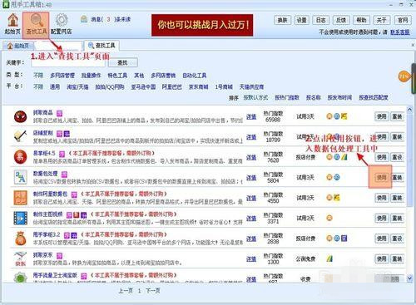This screenshot has height=305, width=416.
Task: Click the first platform icon in 数据包处理 row
Action: [x=329, y=177]
